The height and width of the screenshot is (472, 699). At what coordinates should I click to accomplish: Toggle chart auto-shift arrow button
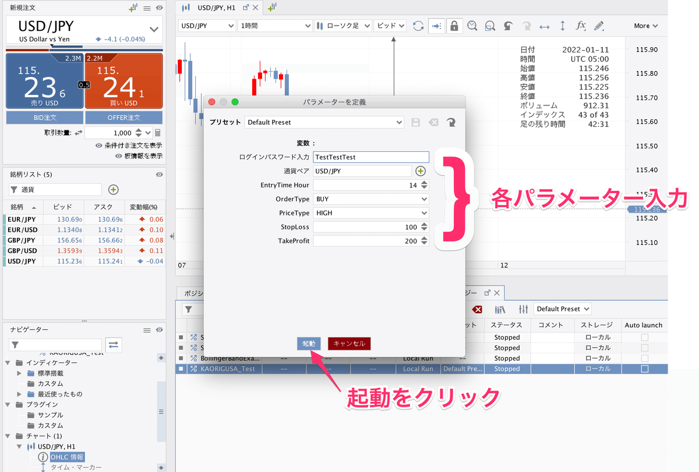[436, 26]
